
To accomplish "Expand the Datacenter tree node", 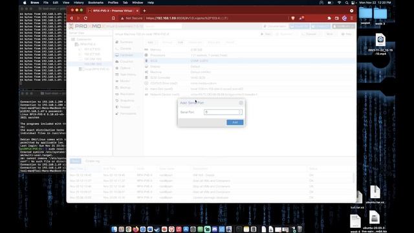I will coord(82,39).
